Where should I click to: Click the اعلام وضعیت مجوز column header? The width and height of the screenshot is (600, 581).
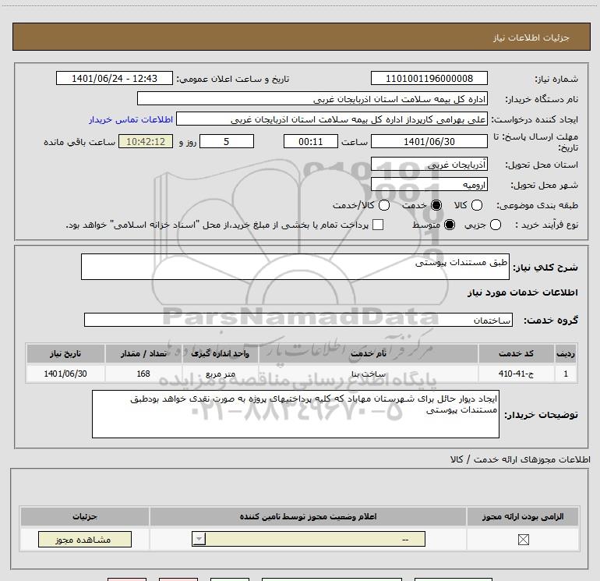tap(308, 516)
